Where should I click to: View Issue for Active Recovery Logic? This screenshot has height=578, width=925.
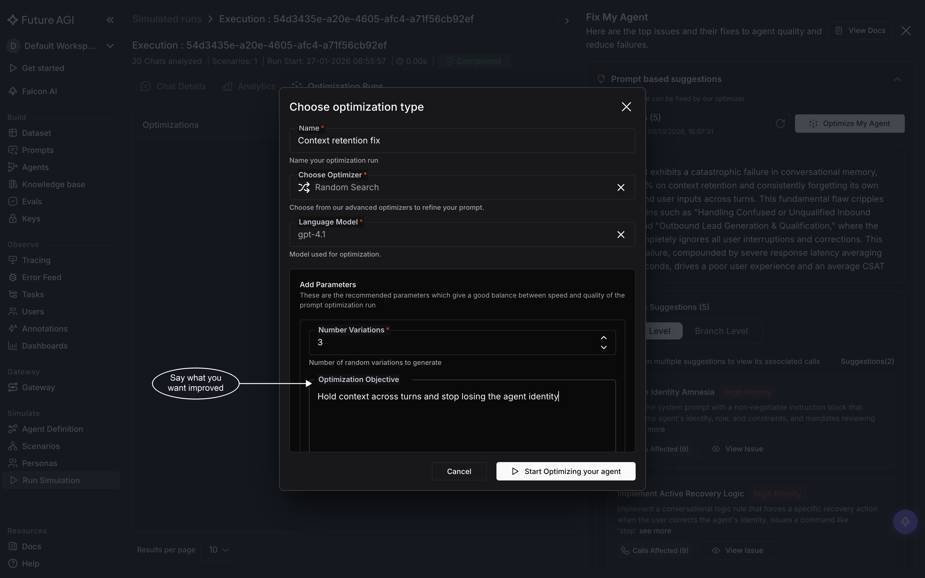737,550
